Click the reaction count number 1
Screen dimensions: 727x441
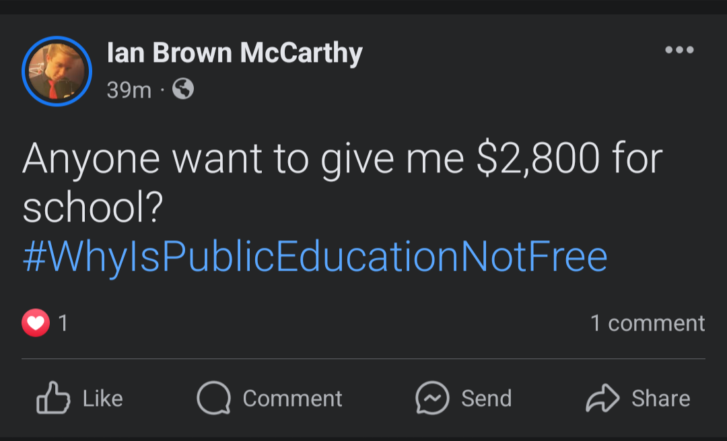(x=63, y=324)
